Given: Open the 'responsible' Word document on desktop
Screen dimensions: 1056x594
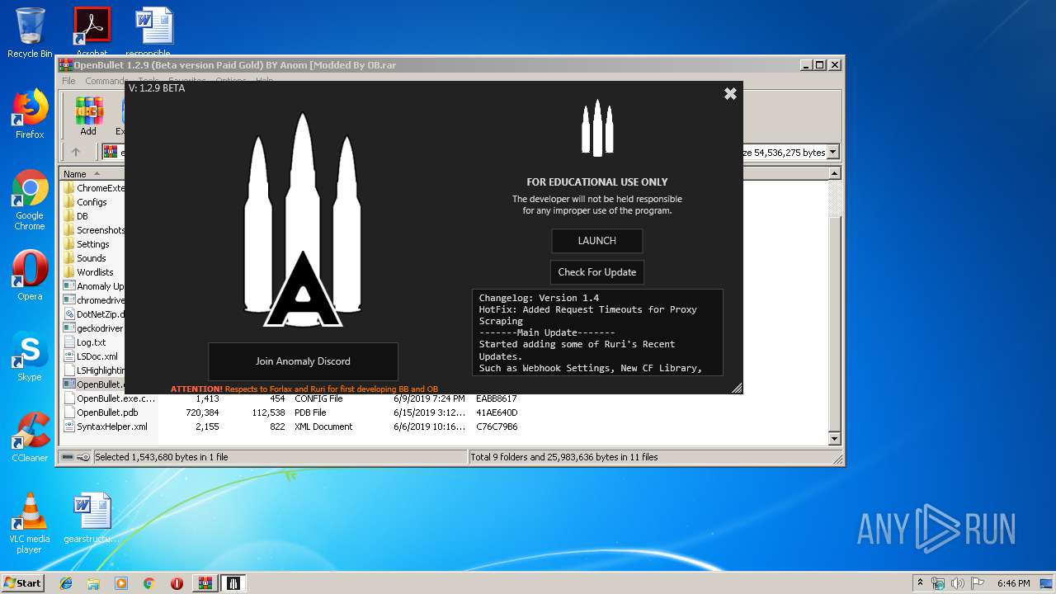Looking at the screenshot, I should pos(153,32).
